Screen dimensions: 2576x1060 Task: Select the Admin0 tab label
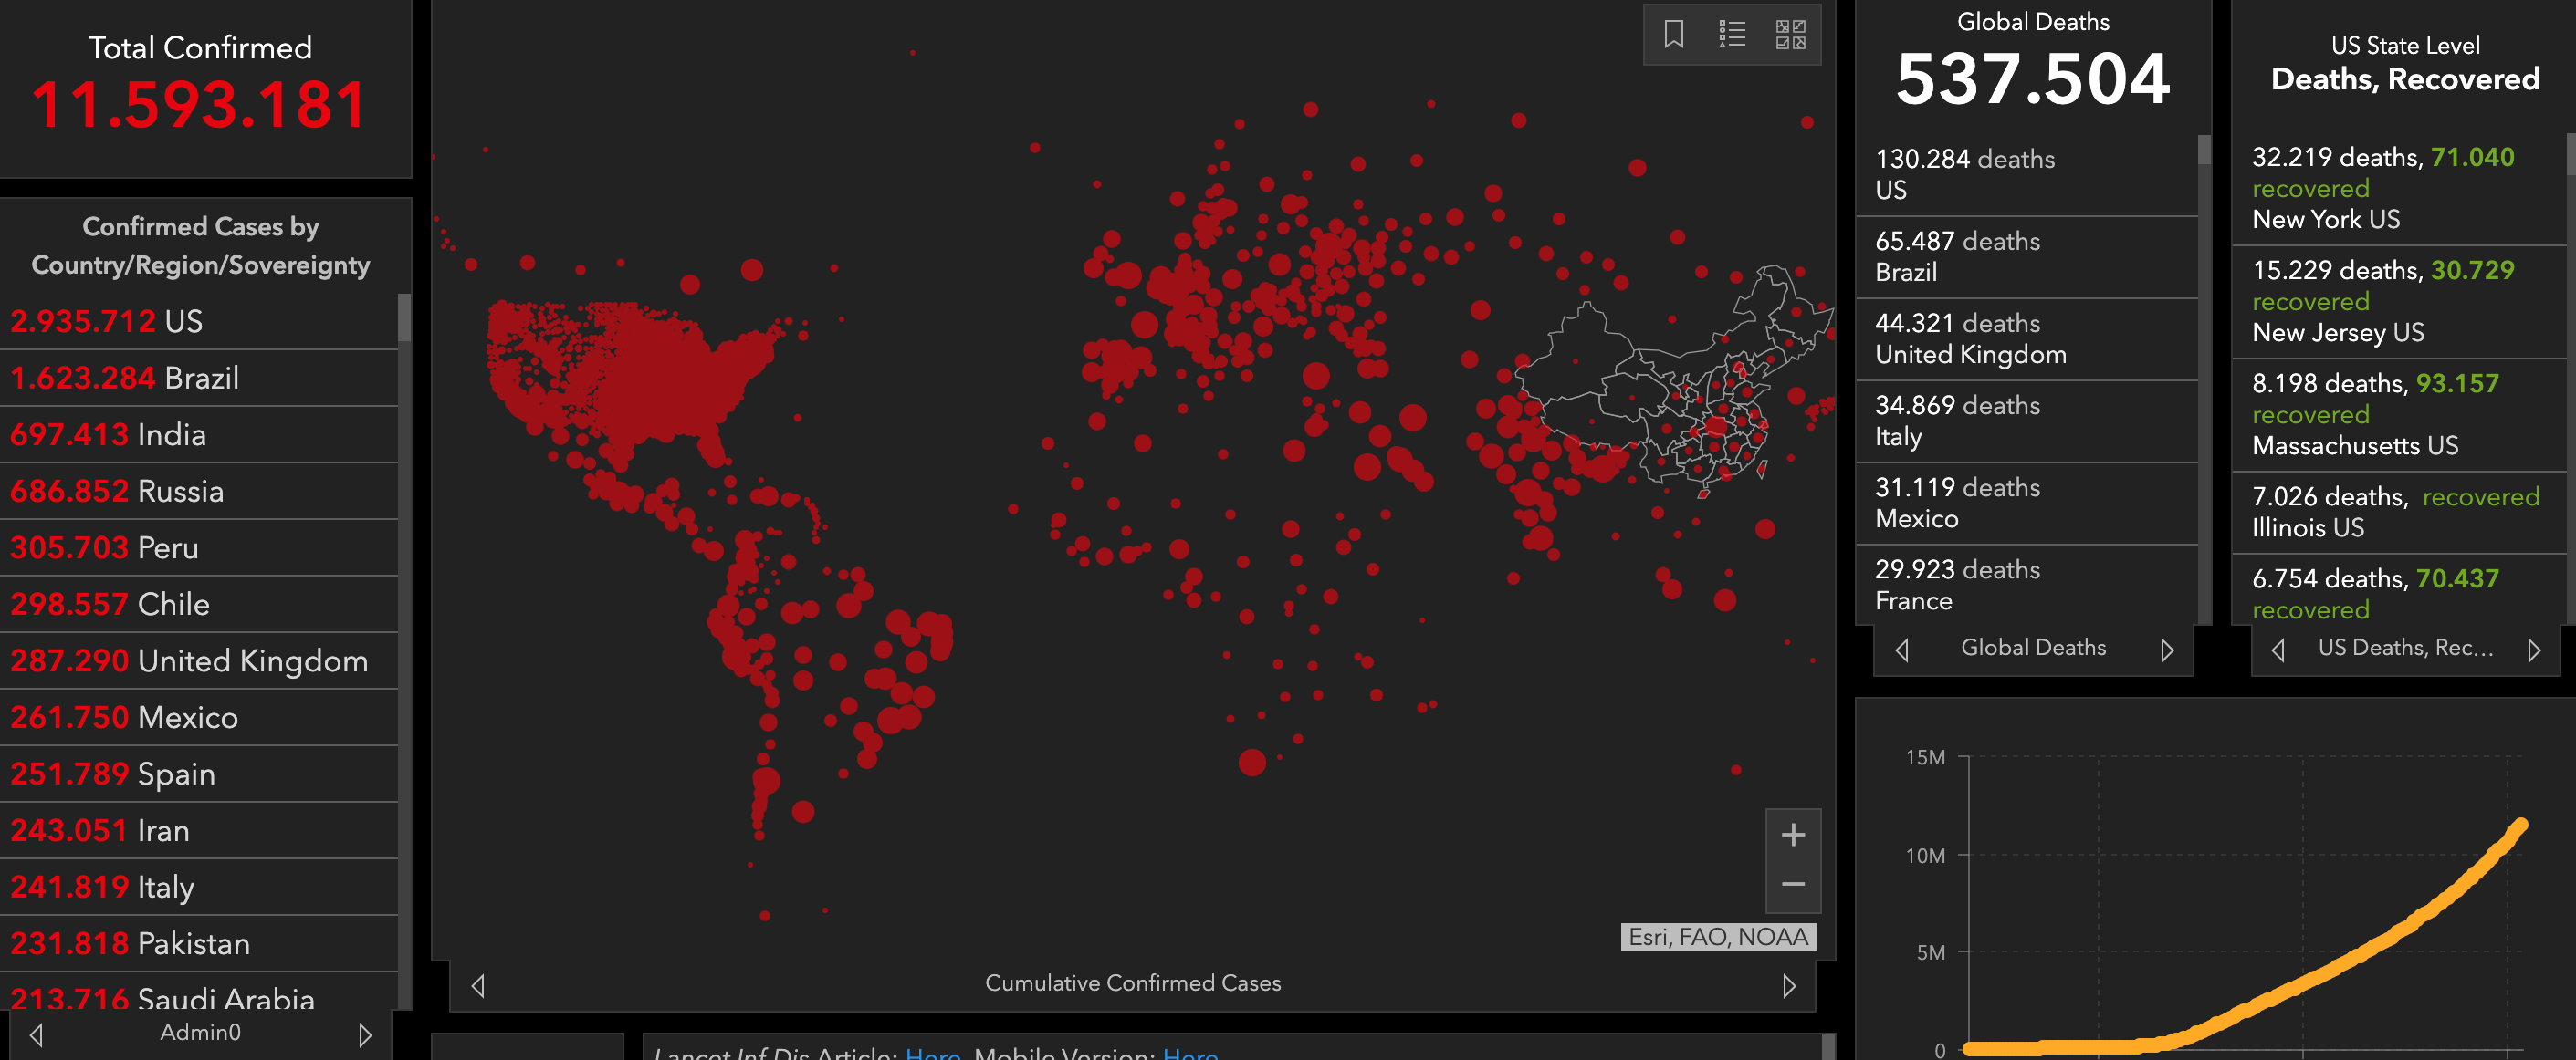pyautogui.click(x=200, y=1033)
